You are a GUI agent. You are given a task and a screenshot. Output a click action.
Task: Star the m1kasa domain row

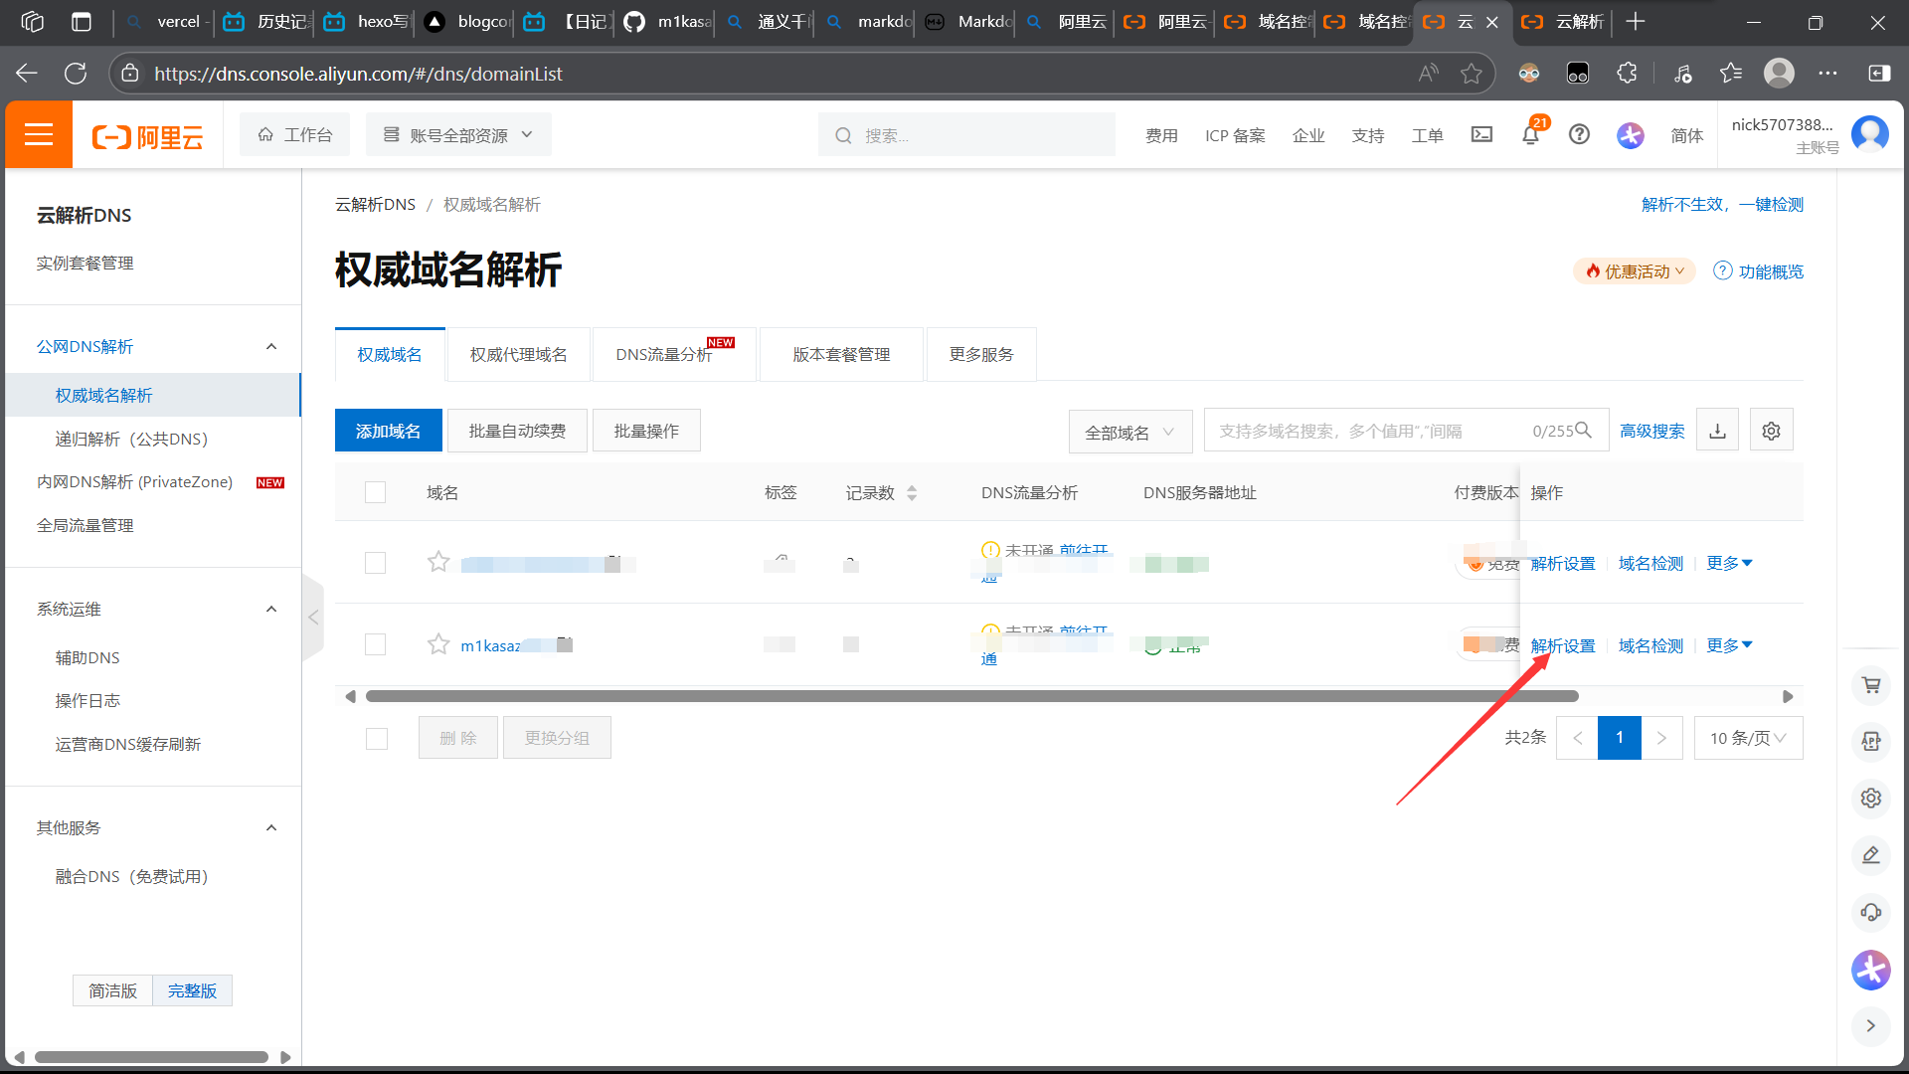pyautogui.click(x=438, y=644)
